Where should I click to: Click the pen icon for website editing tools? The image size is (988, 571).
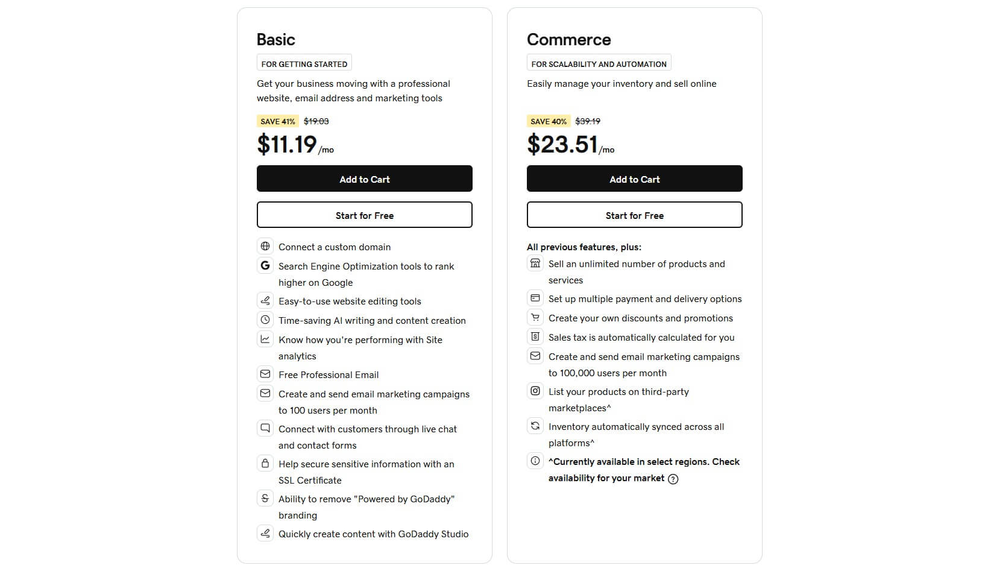[265, 300]
